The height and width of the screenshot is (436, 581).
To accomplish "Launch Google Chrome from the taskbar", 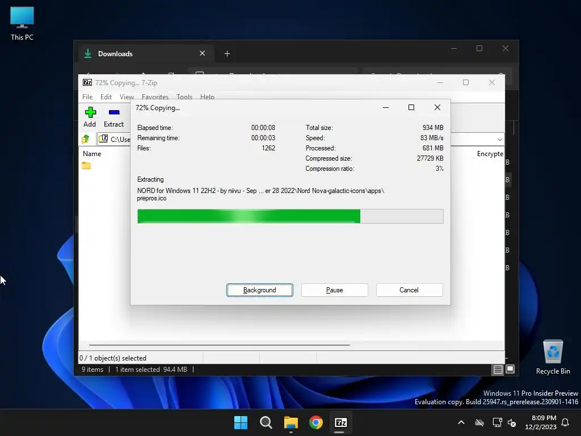I will click(316, 422).
